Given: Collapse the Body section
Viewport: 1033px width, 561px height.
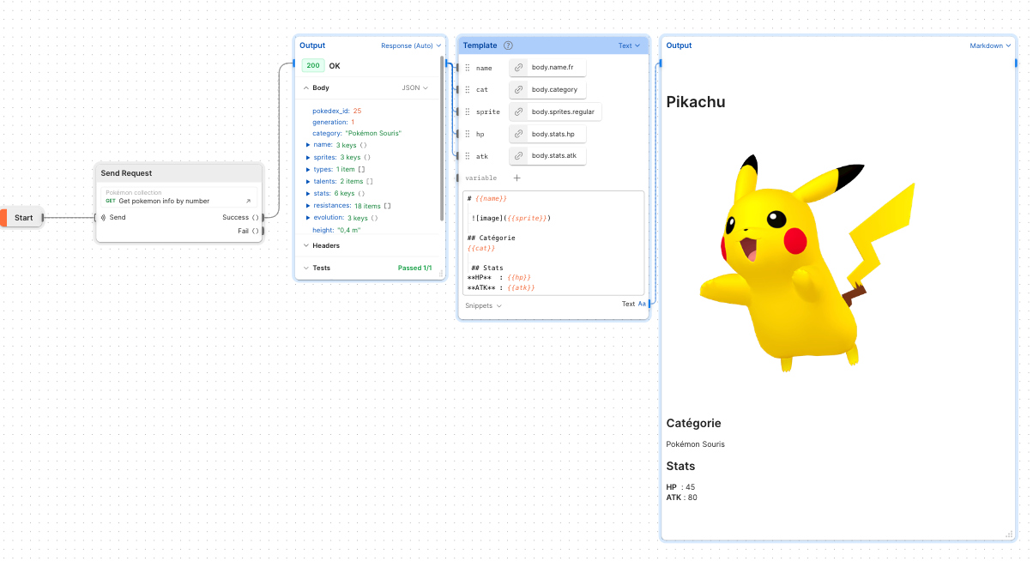Looking at the screenshot, I should point(306,87).
